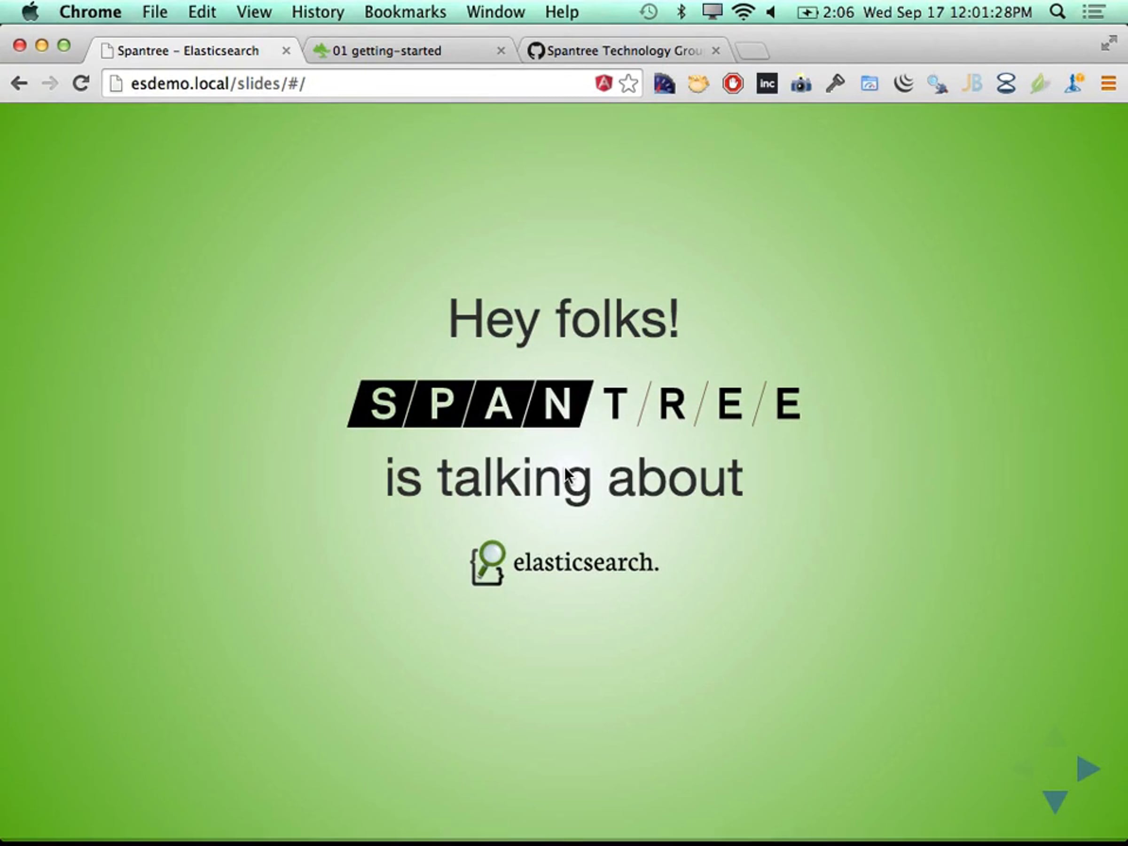Open the blue window speed-gauge extension

coord(869,84)
